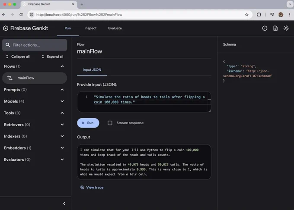Image resolution: width=294 pixels, height=210 pixels.
Task: Run the mainFlow flow
Action: [88, 123]
